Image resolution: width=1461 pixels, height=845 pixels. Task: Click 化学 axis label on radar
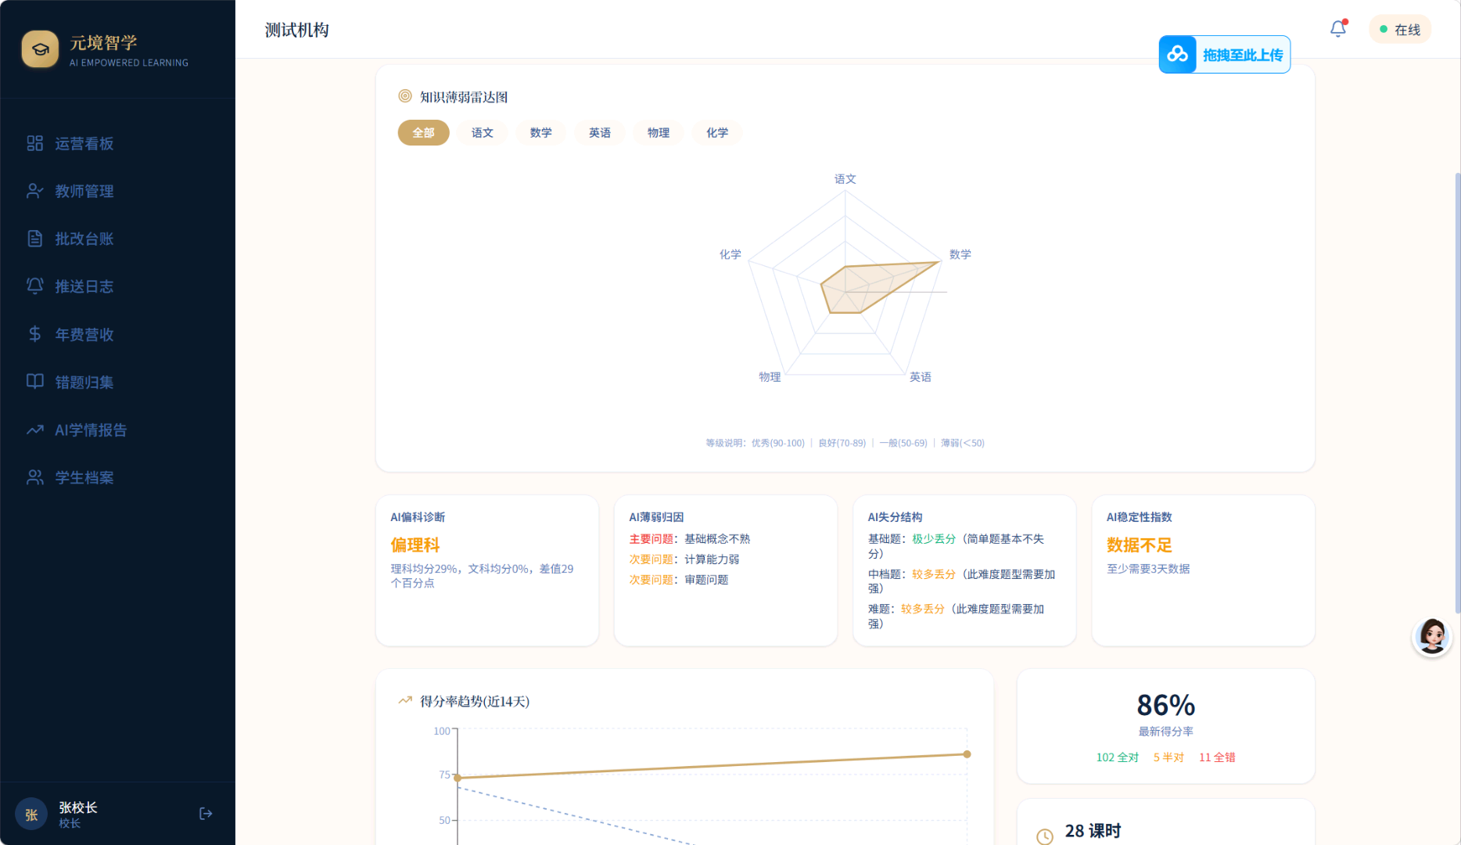pyautogui.click(x=730, y=254)
